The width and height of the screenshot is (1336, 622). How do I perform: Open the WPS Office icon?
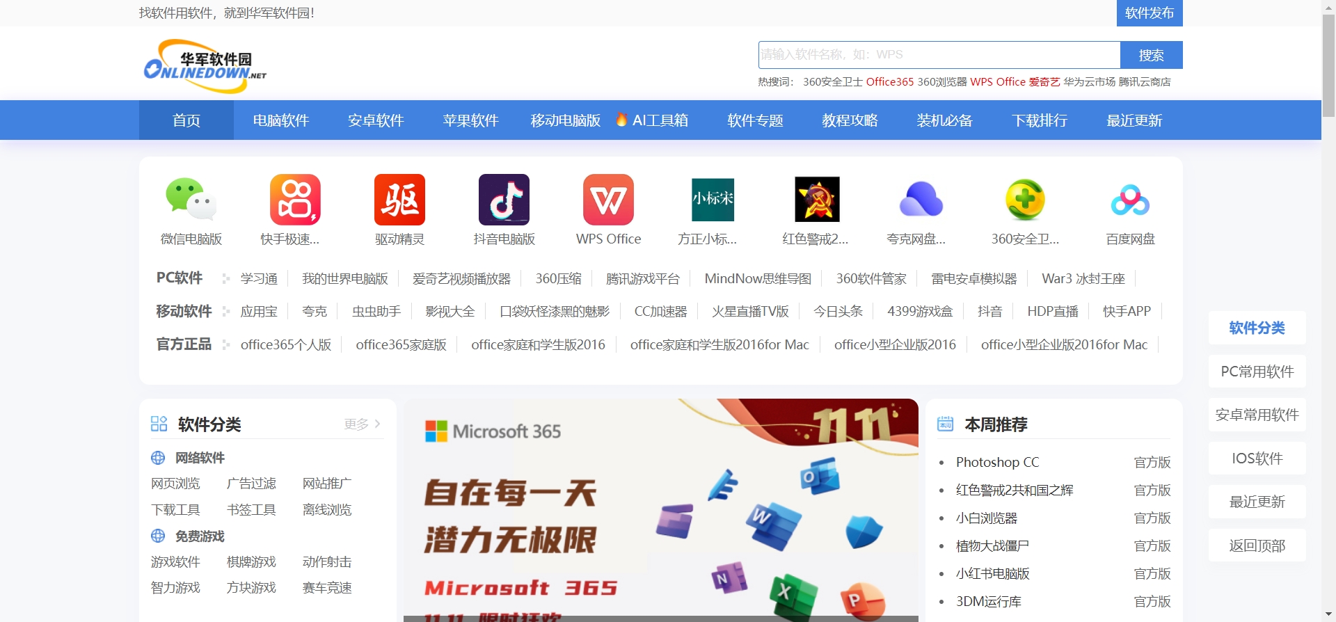click(x=608, y=200)
